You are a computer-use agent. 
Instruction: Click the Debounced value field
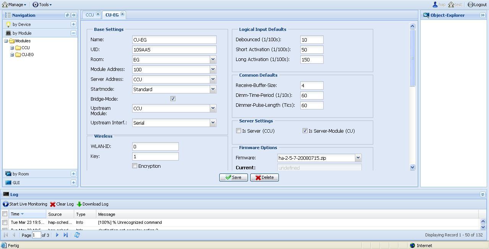pos(312,40)
